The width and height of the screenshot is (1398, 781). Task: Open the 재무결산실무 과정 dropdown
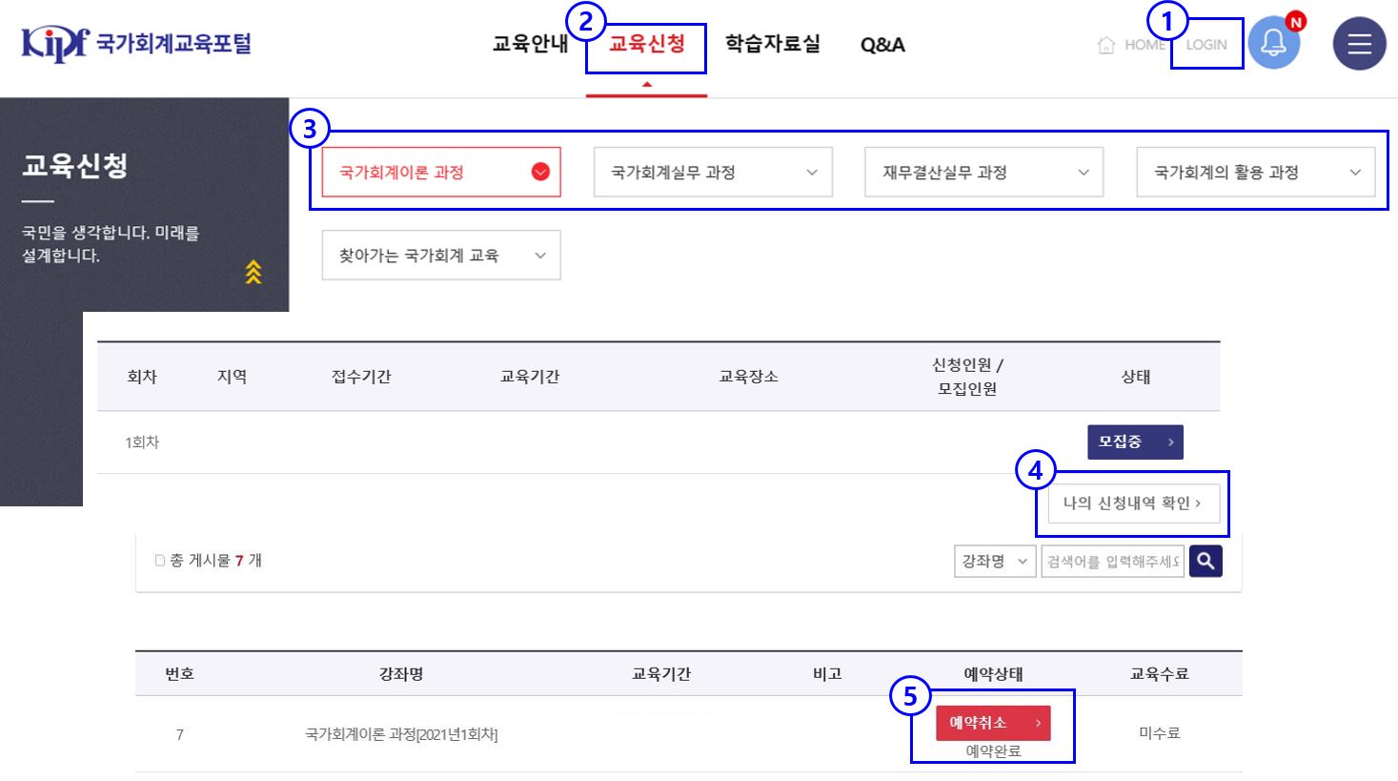983,172
